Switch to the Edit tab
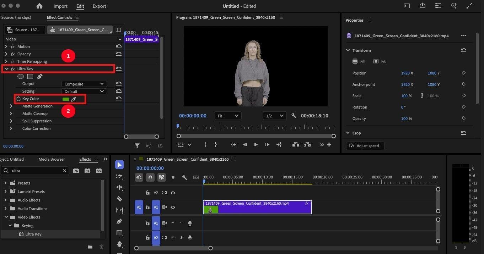484x254 pixels. pos(80,6)
